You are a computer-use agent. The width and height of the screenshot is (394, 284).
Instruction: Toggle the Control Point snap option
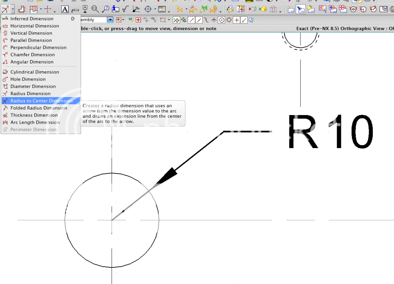[206, 20]
